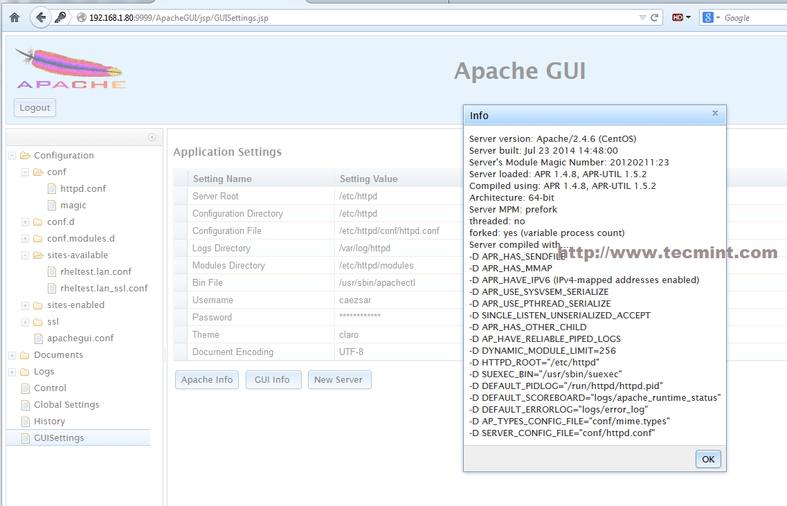Select the GUISettings tree item
The width and height of the screenshot is (787, 506).
pos(59,437)
